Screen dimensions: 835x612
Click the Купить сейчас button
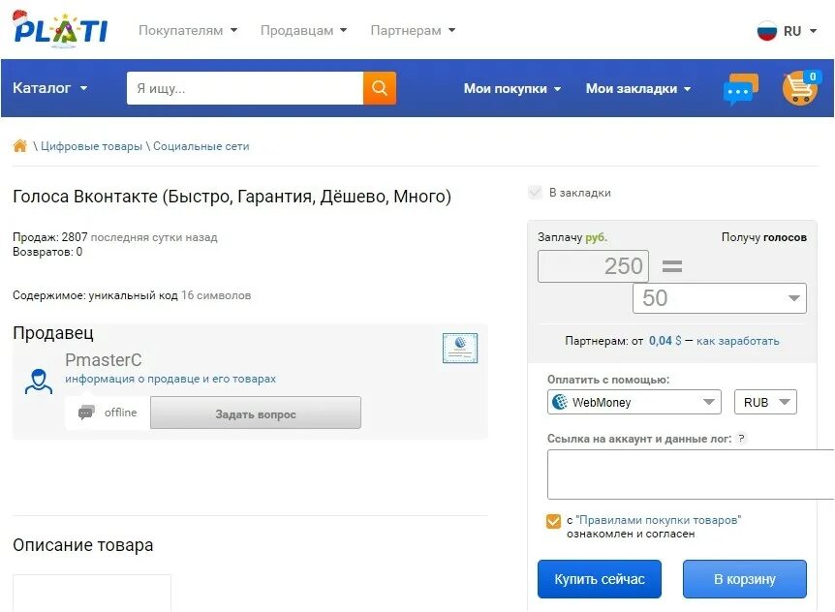pos(600,579)
